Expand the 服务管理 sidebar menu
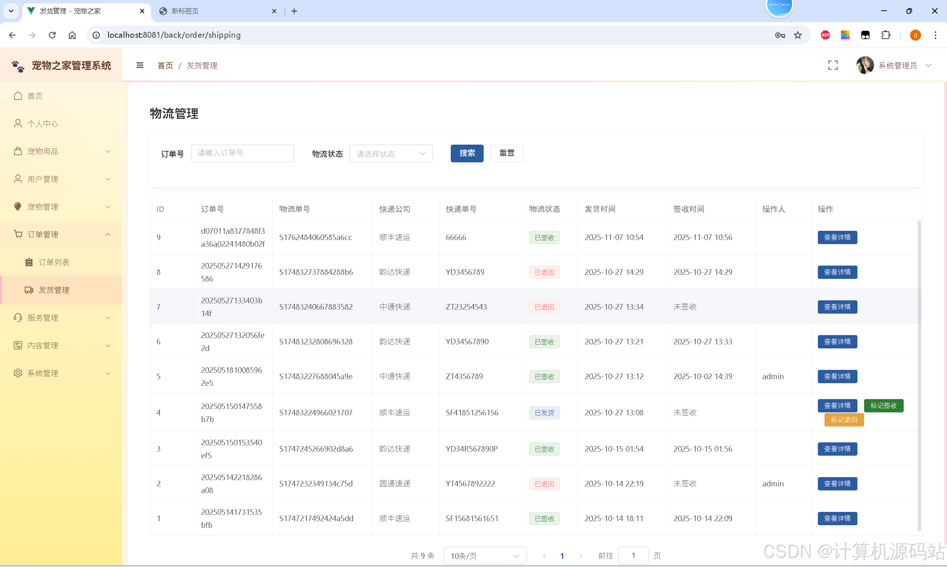This screenshot has width=947, height=567. coord(61,317)
